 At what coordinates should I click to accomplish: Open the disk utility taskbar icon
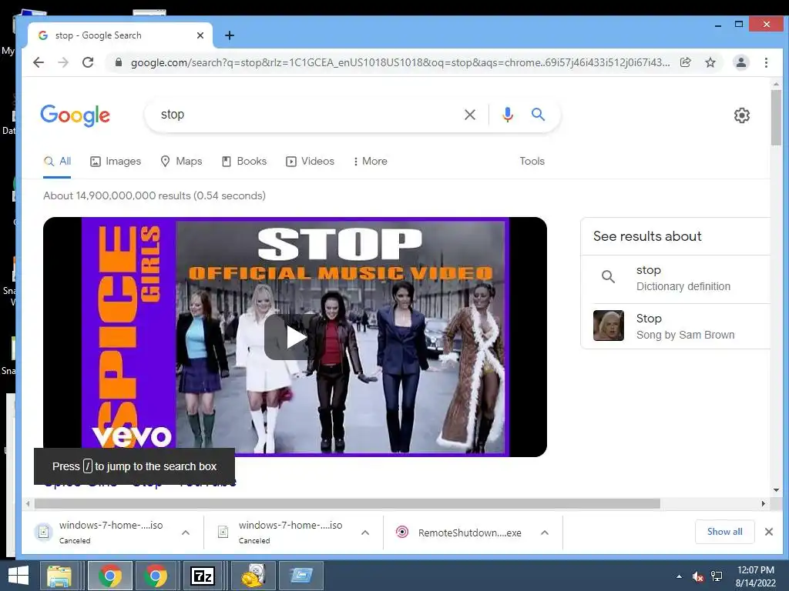click(x=253, y=576)
